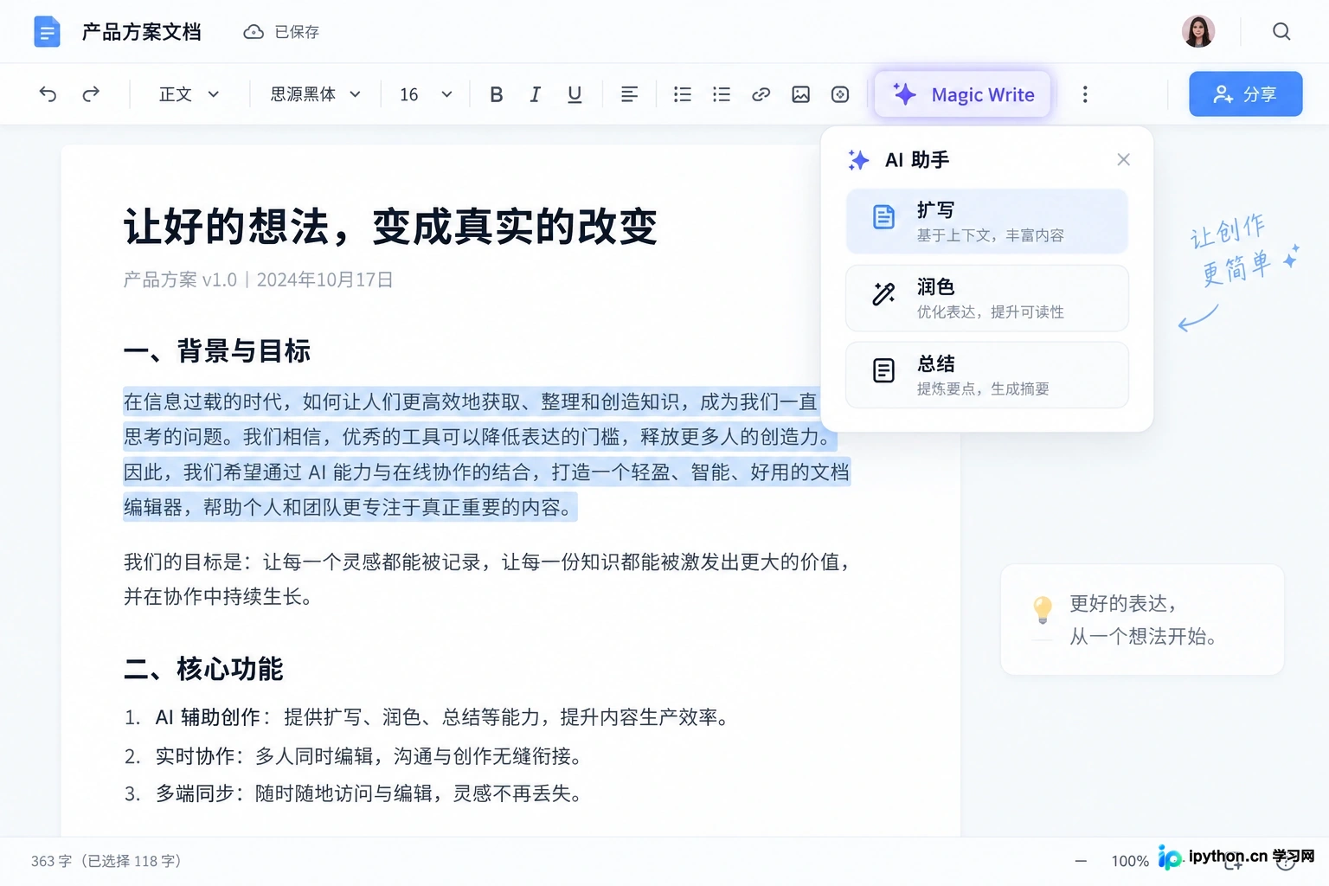Open the Magic Write AI tool

[x=963, y=94]
